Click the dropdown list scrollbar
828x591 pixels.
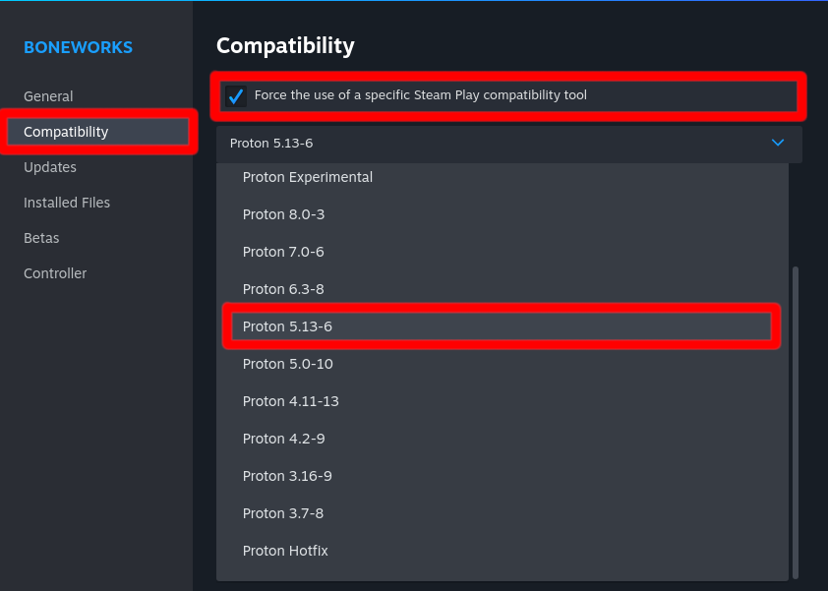796,421
